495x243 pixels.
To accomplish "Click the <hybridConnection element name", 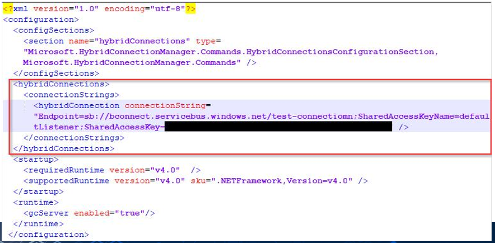I will tap(76, 105).
